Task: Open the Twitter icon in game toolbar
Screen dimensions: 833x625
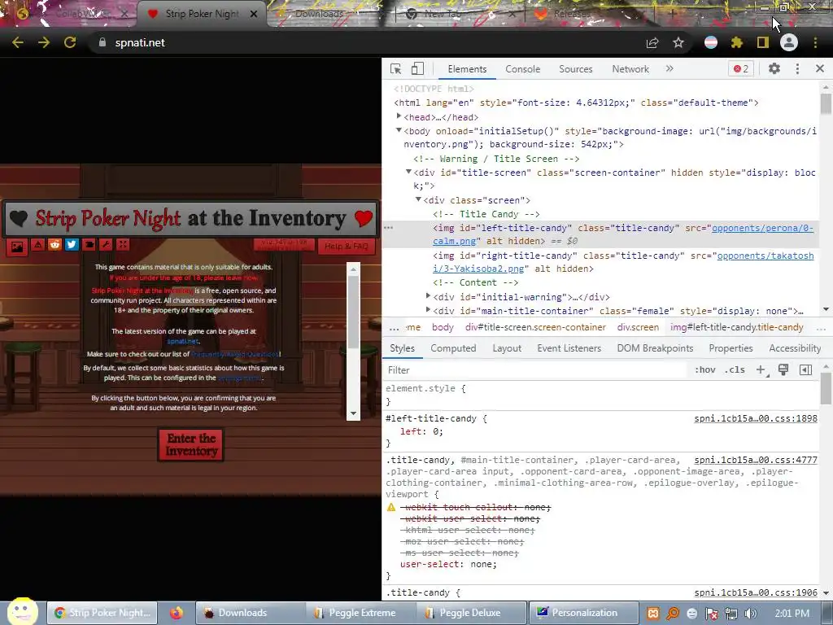Action: click(x=72, y=244)
